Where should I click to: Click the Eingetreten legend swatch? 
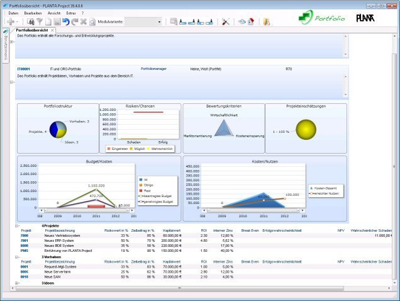[x=109, y=149]
